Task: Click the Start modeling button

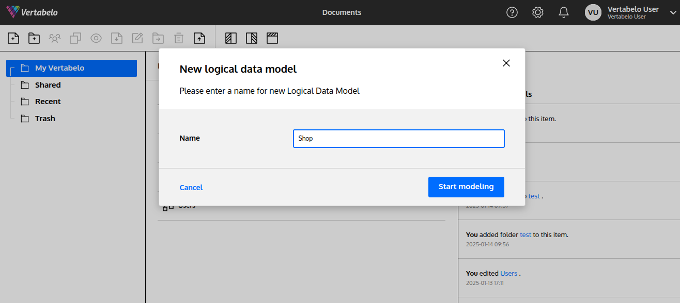Action: (466, 187)
